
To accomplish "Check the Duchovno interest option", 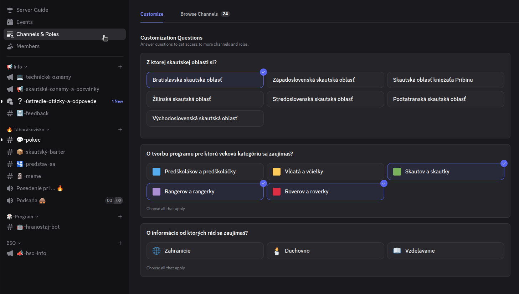I will click(x=325, y=251).
